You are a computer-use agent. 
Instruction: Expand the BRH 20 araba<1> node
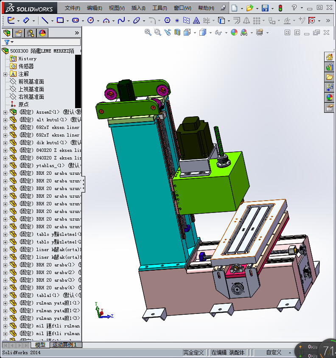[x=5, y=265]
